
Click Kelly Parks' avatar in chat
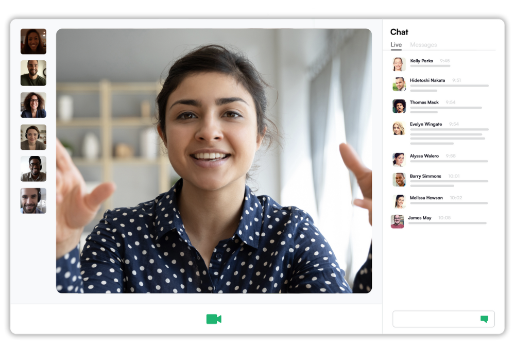[399, 64]
